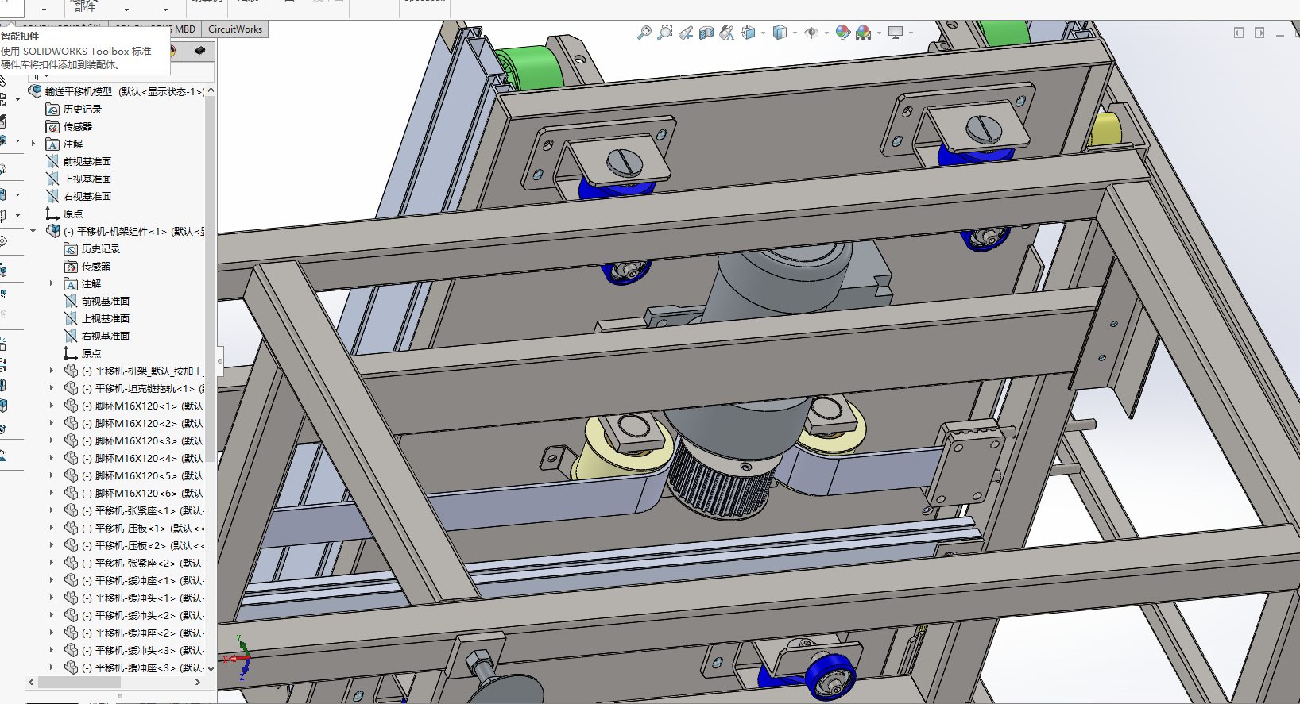Viewport: 1300px width, 704px height.
Task: Select the nested 上视基准面 plane under 平移机-机架组件
Action: pos(97,318)
